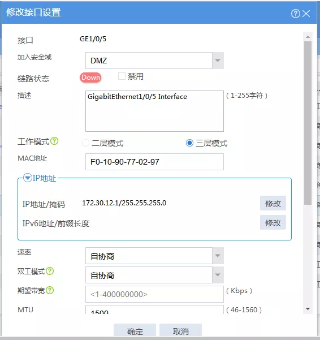Select the 三层模式 radio button

click(x=189, y=143)
